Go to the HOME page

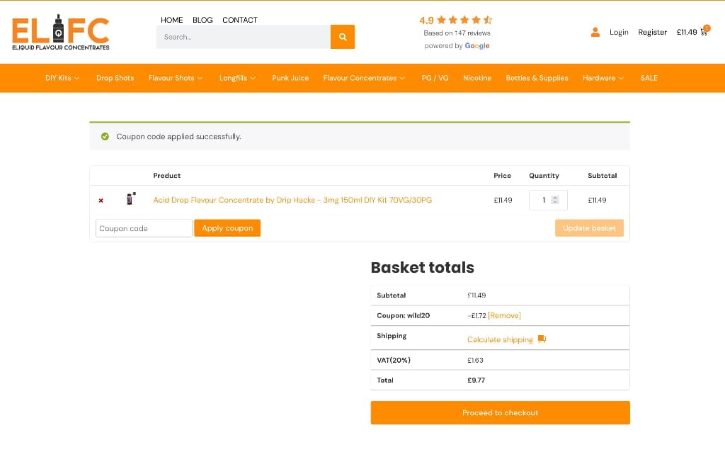[x=171, y=20]
